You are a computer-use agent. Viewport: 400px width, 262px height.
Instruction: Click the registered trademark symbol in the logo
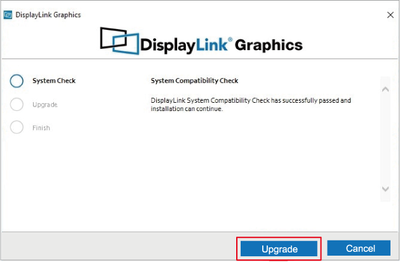coord(231,39)
